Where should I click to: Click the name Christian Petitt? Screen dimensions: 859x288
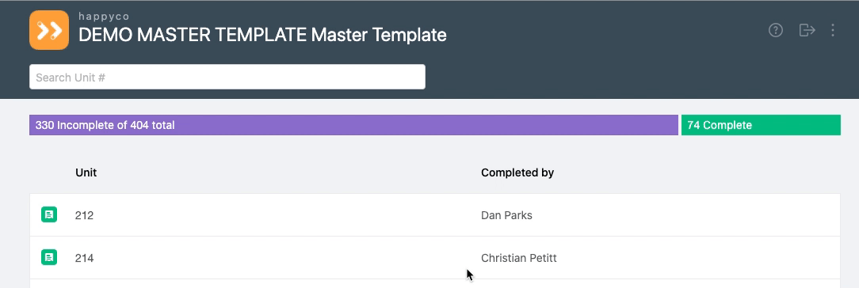pyautogui.click(x=519, y=258)
